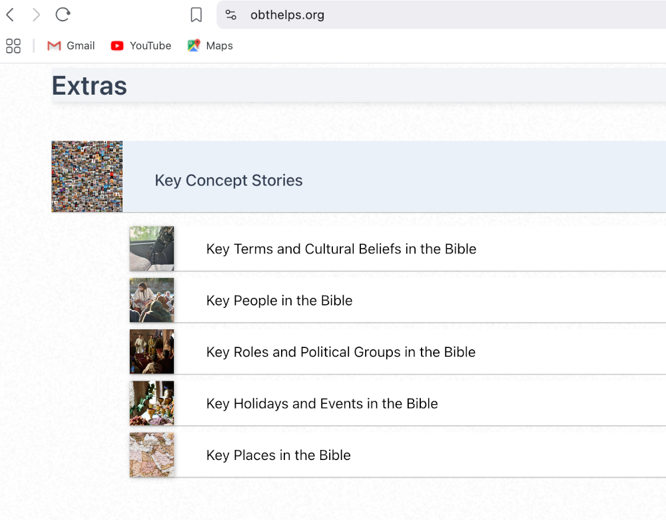The width and height of the screenshot is (666, 520).
Task: Click the browser forward arrow
Action: [37, 15]
